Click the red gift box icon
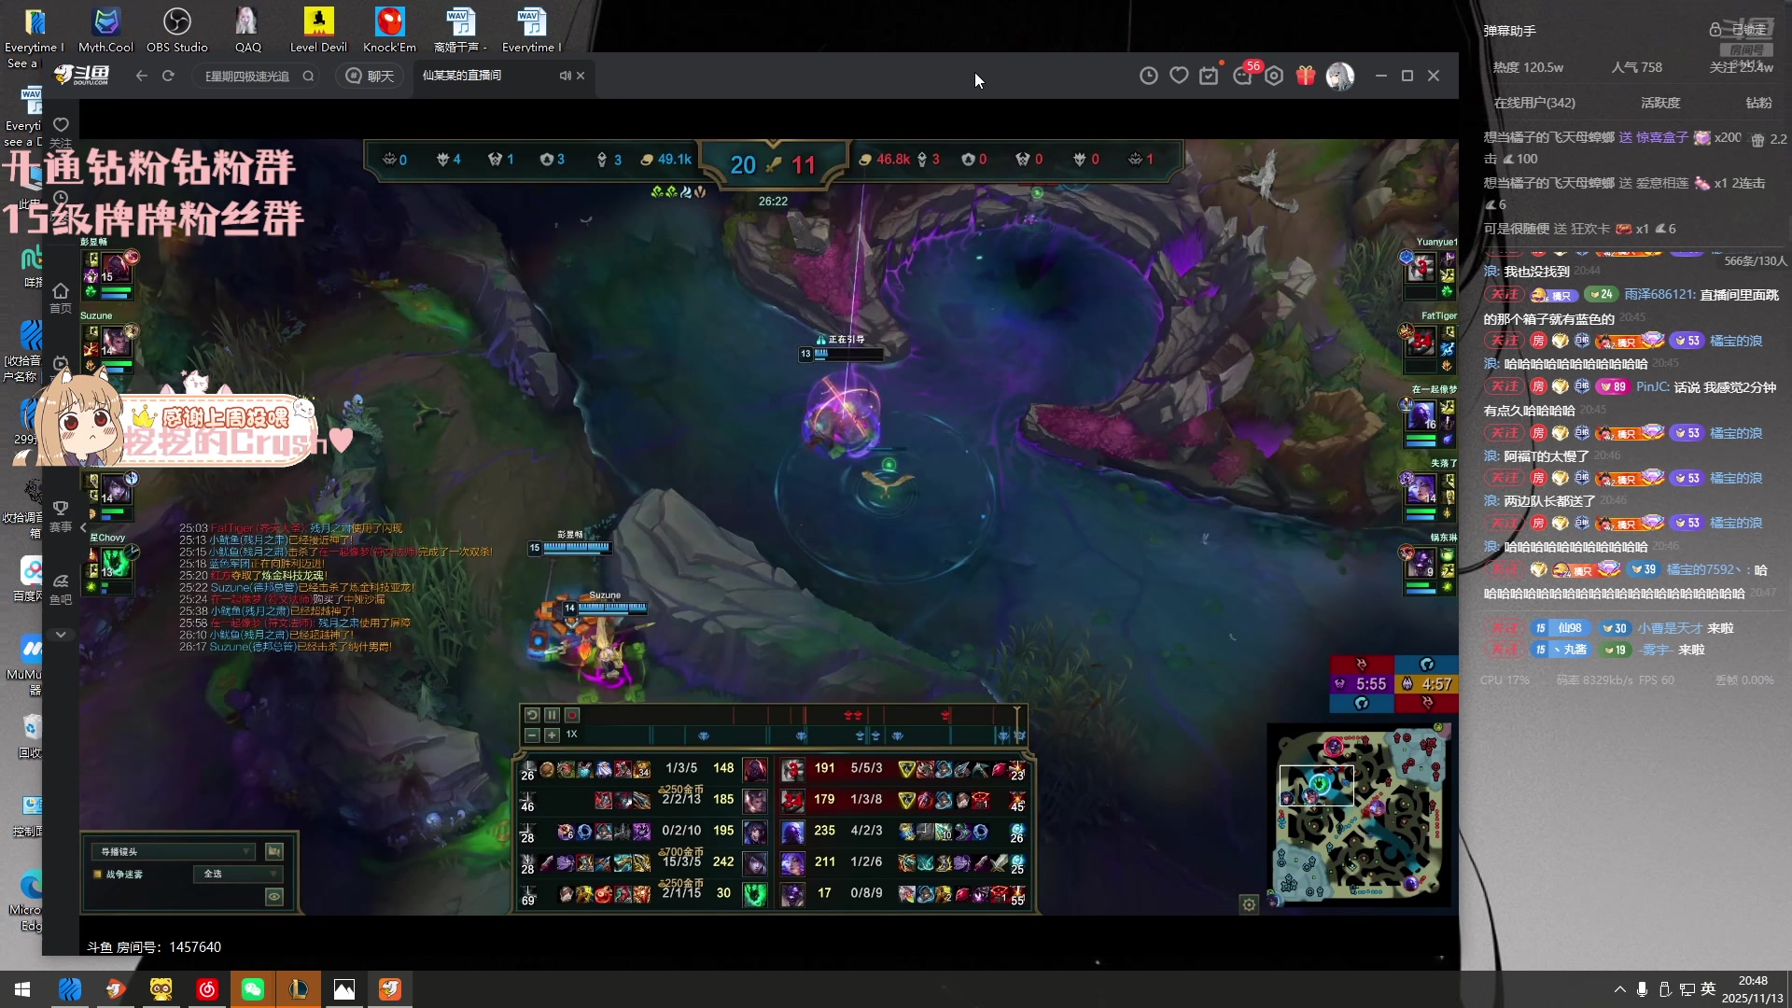Image resolution: width=1792 pixels, height=1008 pixels. click(x=1306, y=76)
